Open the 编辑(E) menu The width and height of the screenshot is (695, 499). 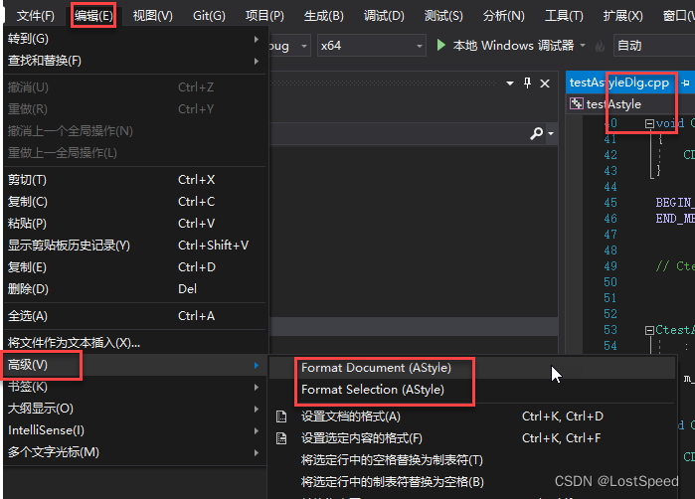93,16
